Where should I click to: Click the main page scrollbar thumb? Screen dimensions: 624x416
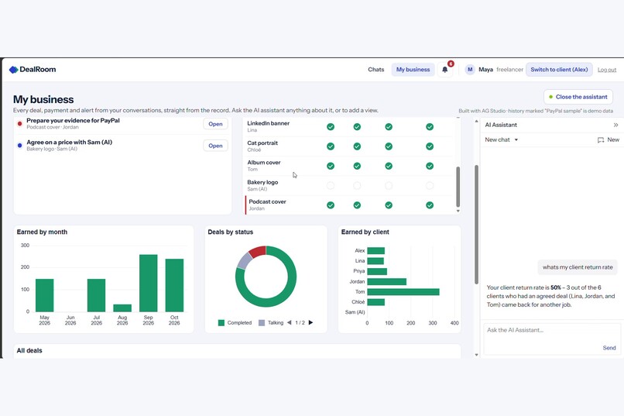tap(476, 225)
